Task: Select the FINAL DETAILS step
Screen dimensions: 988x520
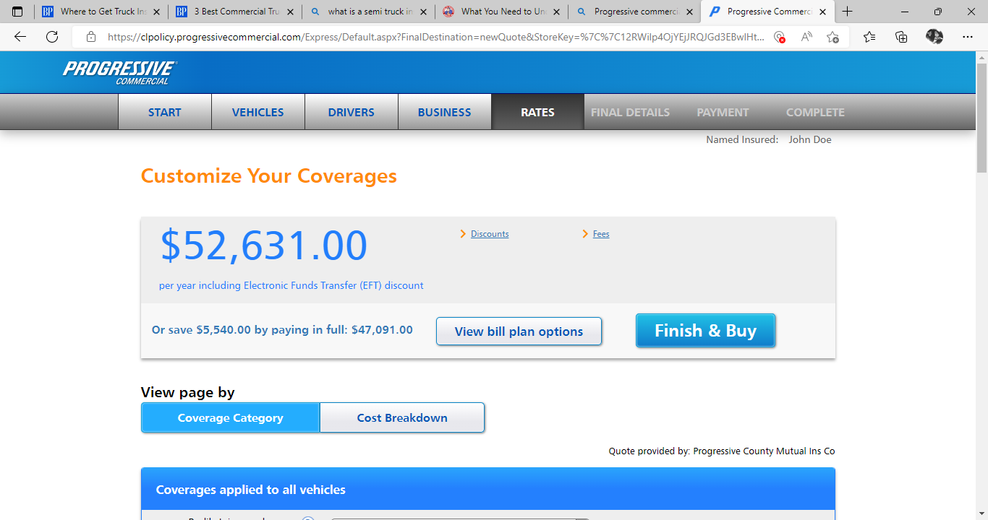Action: click(630, 112)
